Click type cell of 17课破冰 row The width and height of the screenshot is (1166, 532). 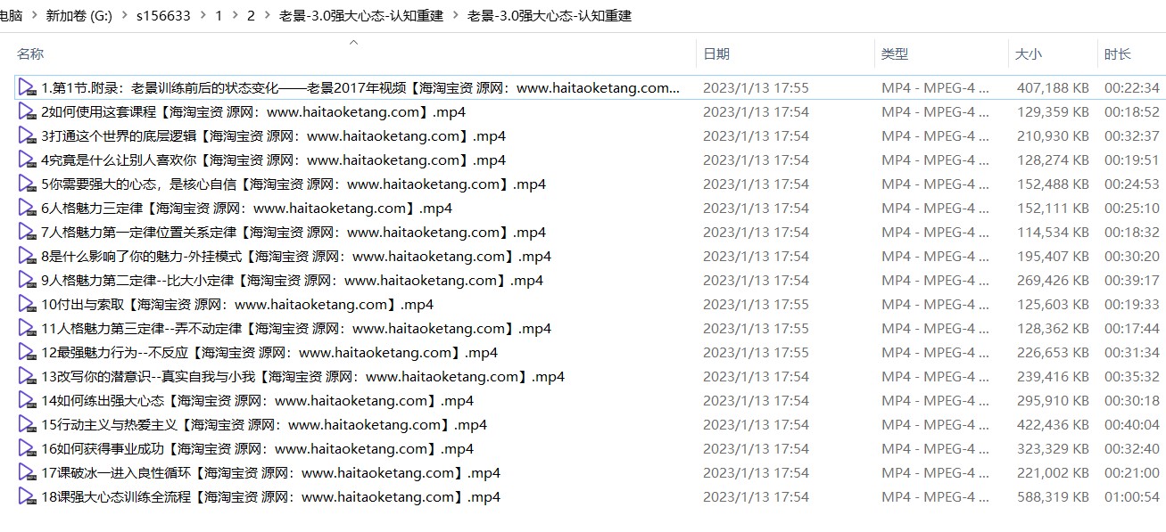point(935,473)
